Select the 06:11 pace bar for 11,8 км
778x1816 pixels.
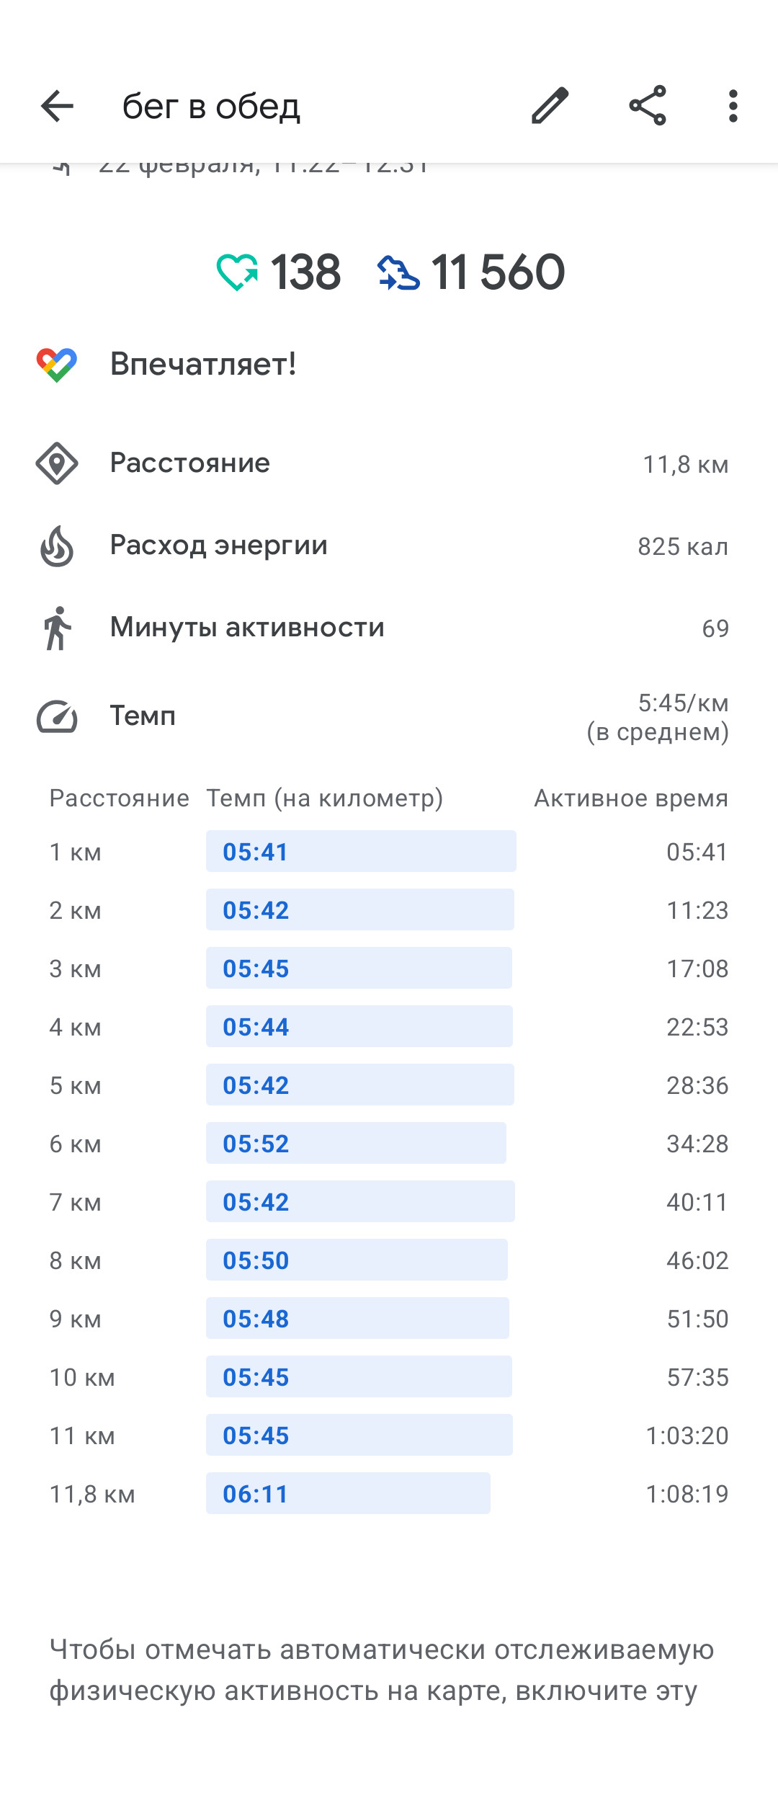pos(348,1493)
